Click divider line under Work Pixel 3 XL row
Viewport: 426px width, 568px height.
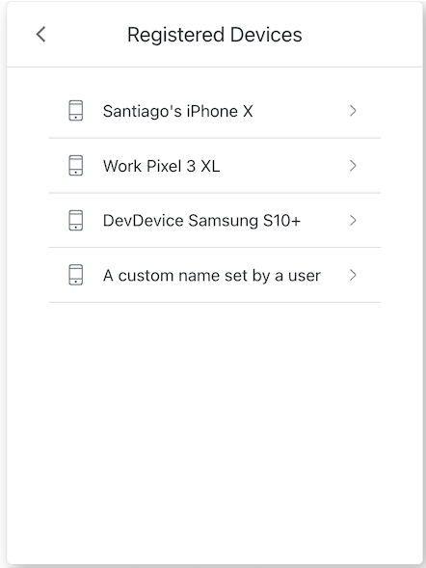tap(215, 193)
